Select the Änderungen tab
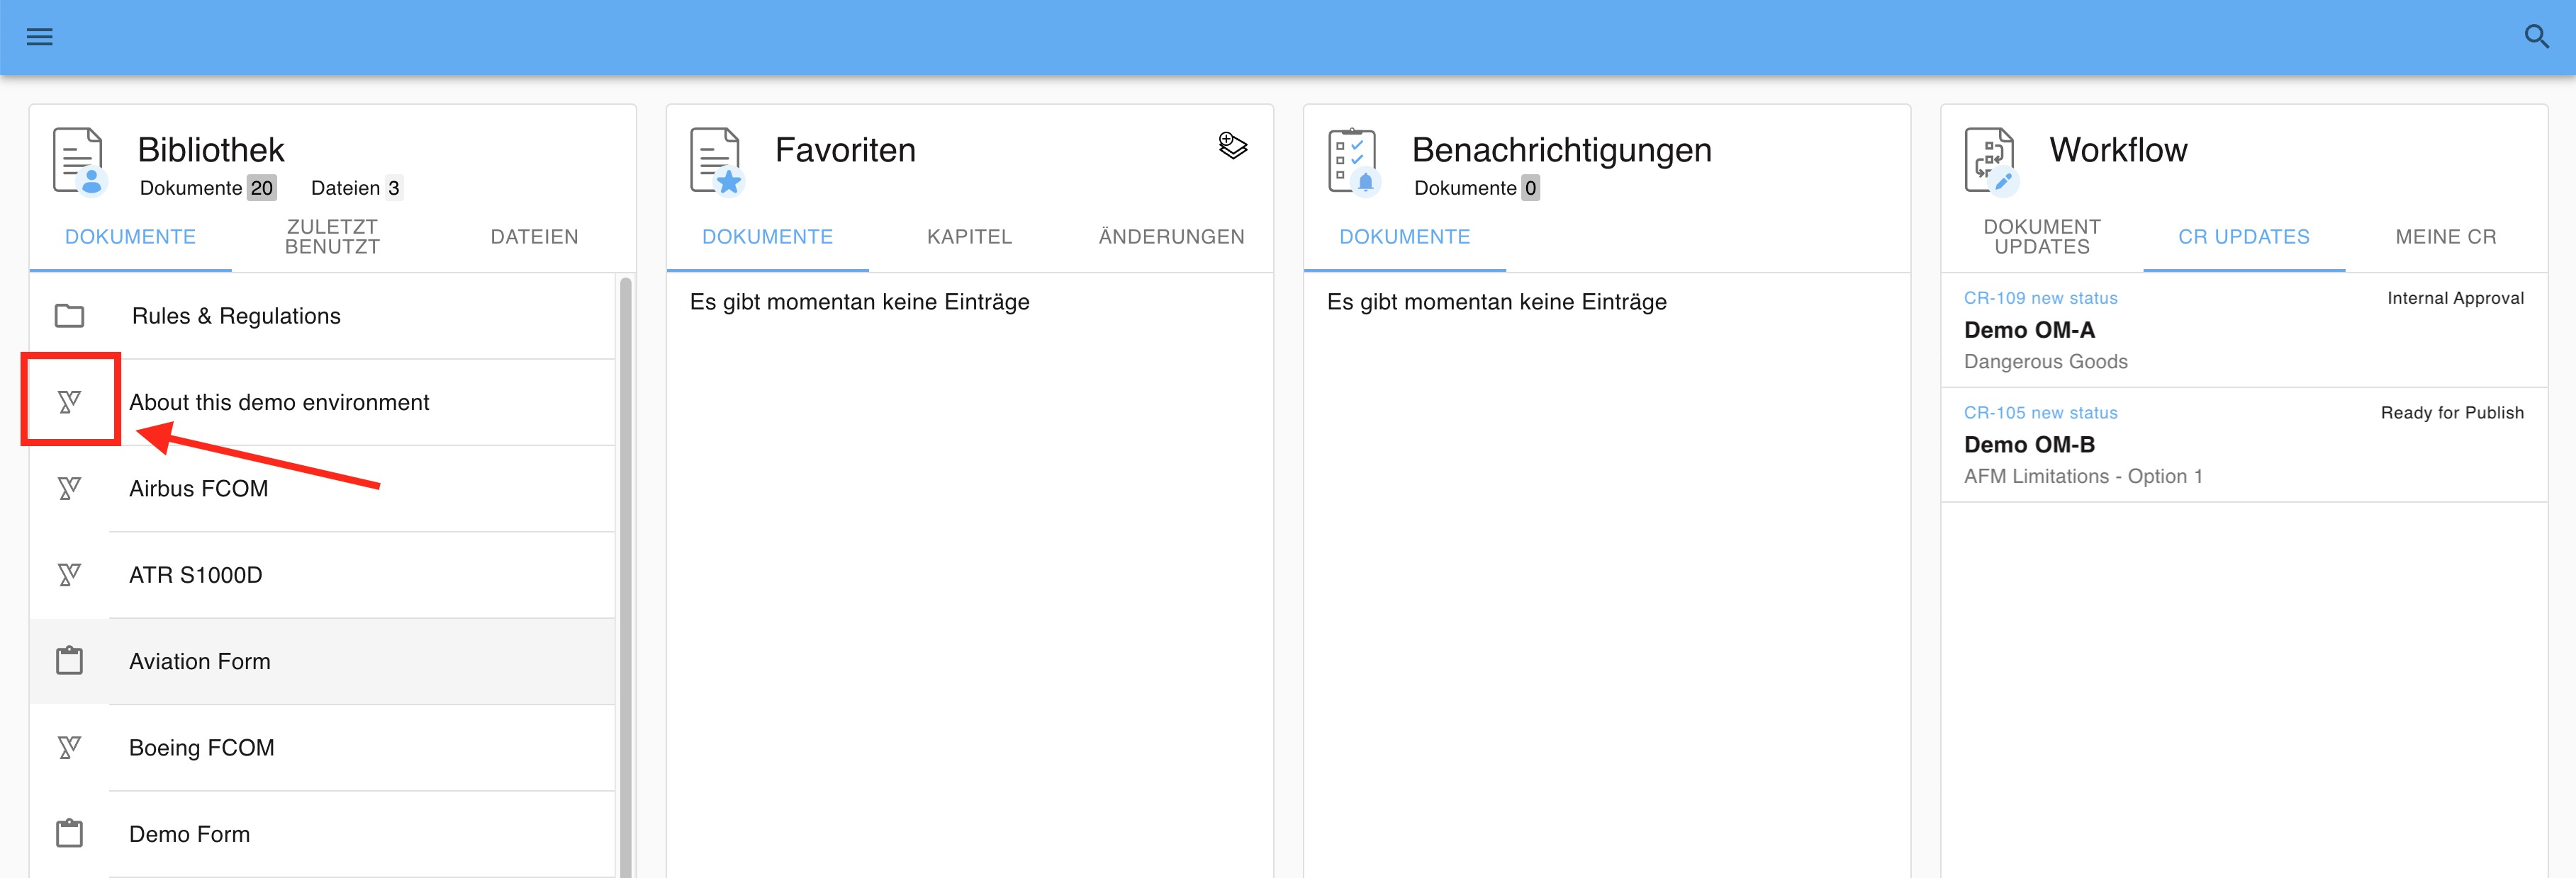Image resolution: width=2576 pixels, height=878 pixels. pos(1171,236)
